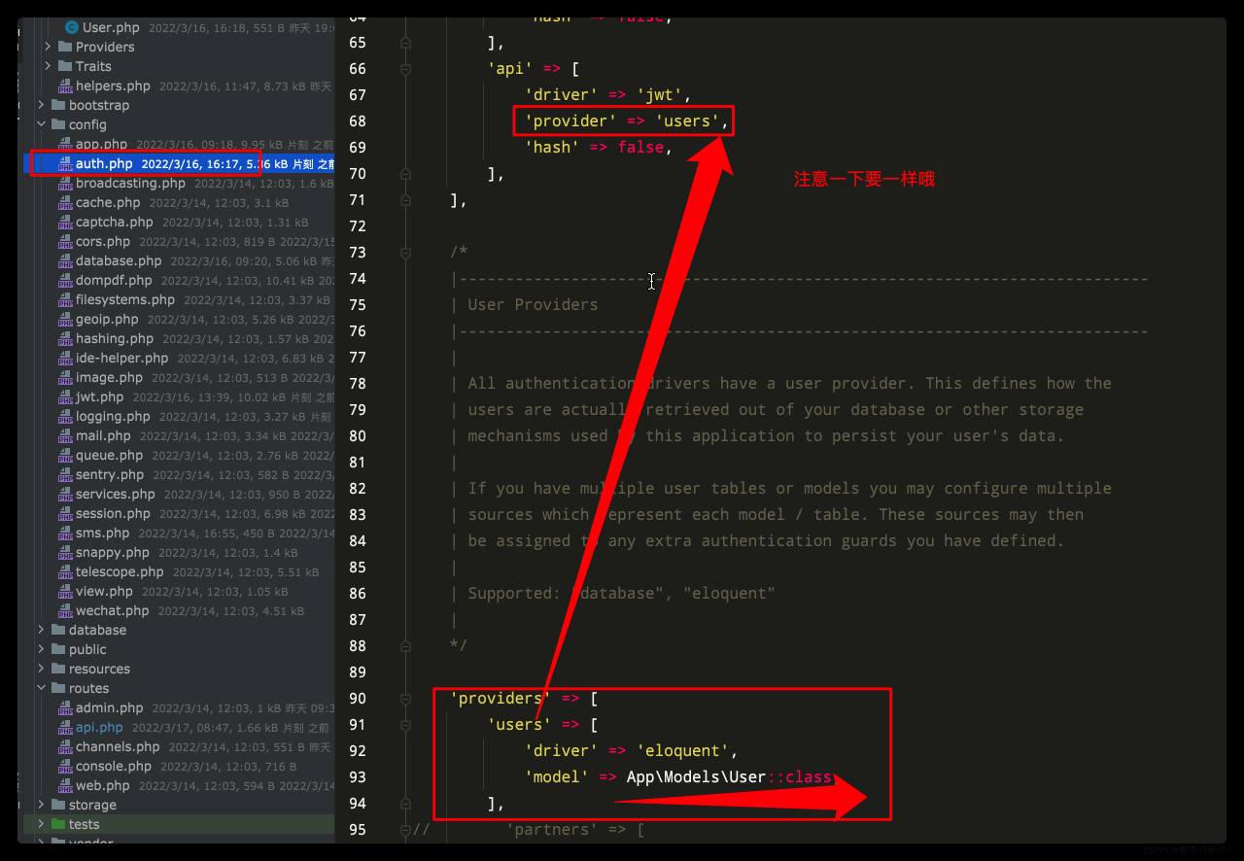
Task: Click the resources folder icon
Action: point(58,669)
